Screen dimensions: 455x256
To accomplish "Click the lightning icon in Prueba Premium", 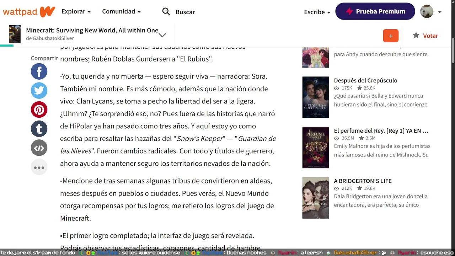I will click(349, 11).
